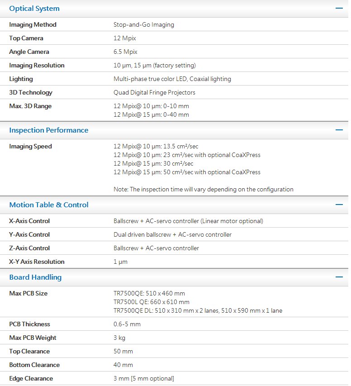The height and width of the screenshot is (386, 351).
Task: Click the Angle Camera row label
Action: (29, 52)
